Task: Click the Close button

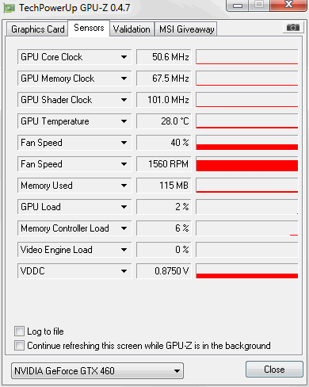Action: 274,370
